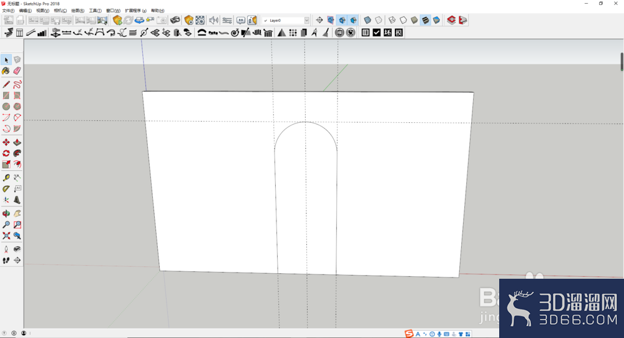Select the Tape Measure tool

click(x=6, y=178)
